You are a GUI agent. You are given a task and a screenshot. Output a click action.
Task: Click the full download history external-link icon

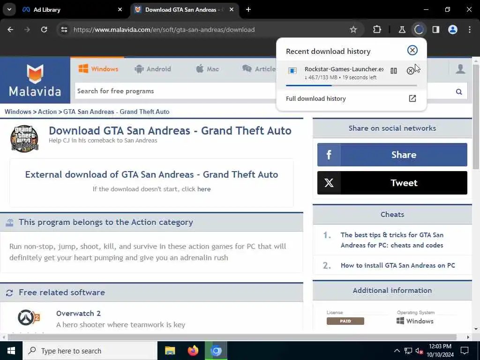(x=412, y=98)
